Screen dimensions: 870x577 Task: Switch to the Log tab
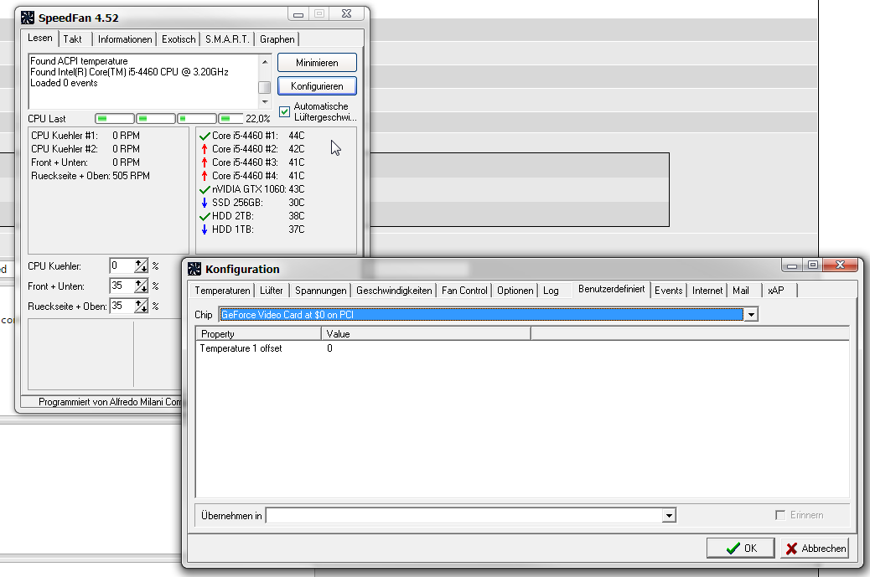tap(551, 291)
